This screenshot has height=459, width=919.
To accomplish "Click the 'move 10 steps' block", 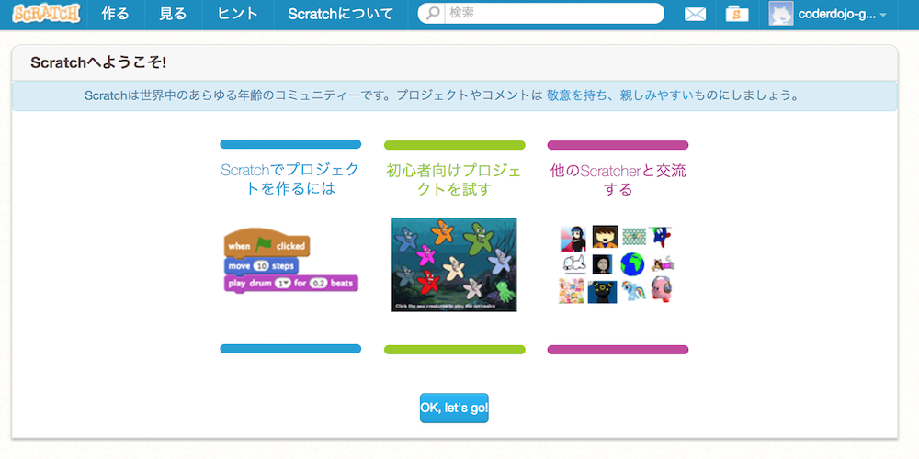I will pos(261,266).
